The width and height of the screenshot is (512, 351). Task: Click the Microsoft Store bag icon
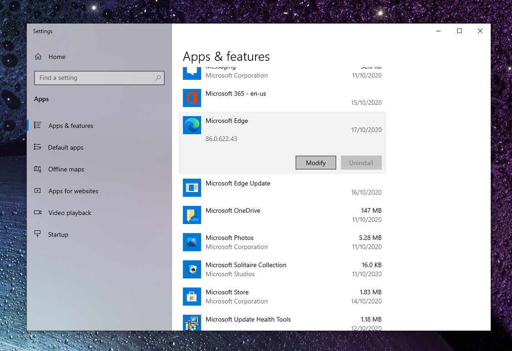(x=192, y=297)
